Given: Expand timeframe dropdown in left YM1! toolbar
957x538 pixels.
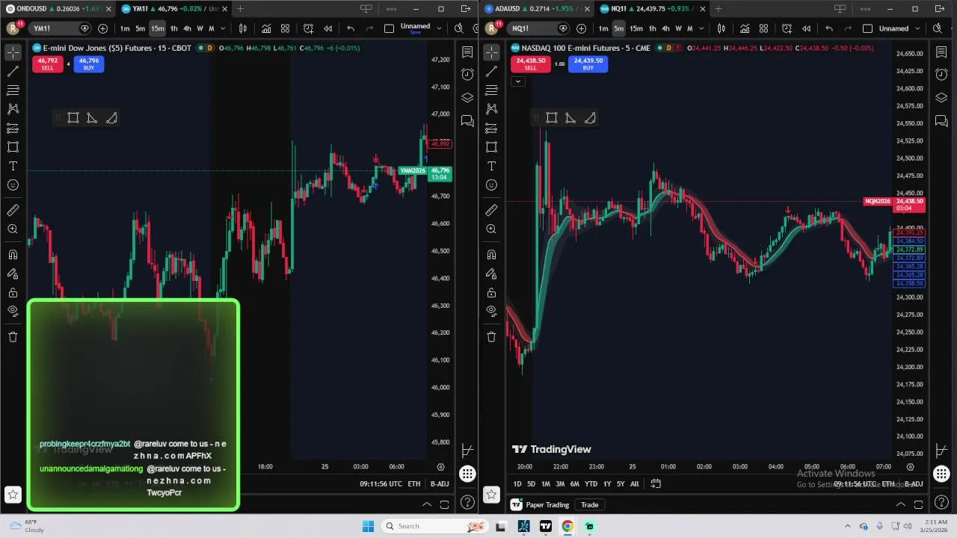Looking at the screenshot, I should pos(222,28).
